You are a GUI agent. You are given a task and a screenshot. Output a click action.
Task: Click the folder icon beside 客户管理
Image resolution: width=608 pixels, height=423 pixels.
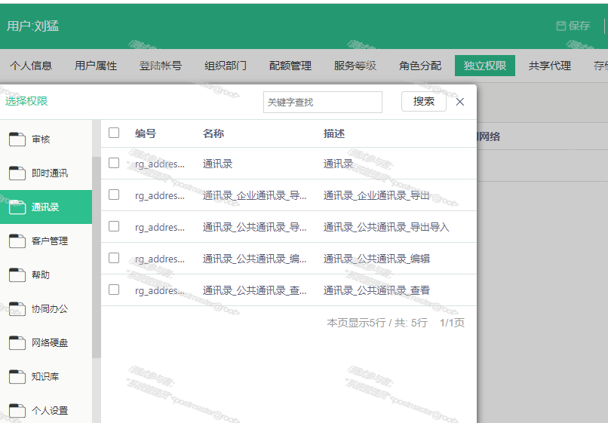(17, 241)
